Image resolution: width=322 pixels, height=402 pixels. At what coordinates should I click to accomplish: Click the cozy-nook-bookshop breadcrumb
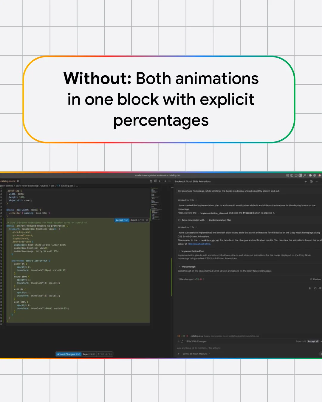pos(27,186)
